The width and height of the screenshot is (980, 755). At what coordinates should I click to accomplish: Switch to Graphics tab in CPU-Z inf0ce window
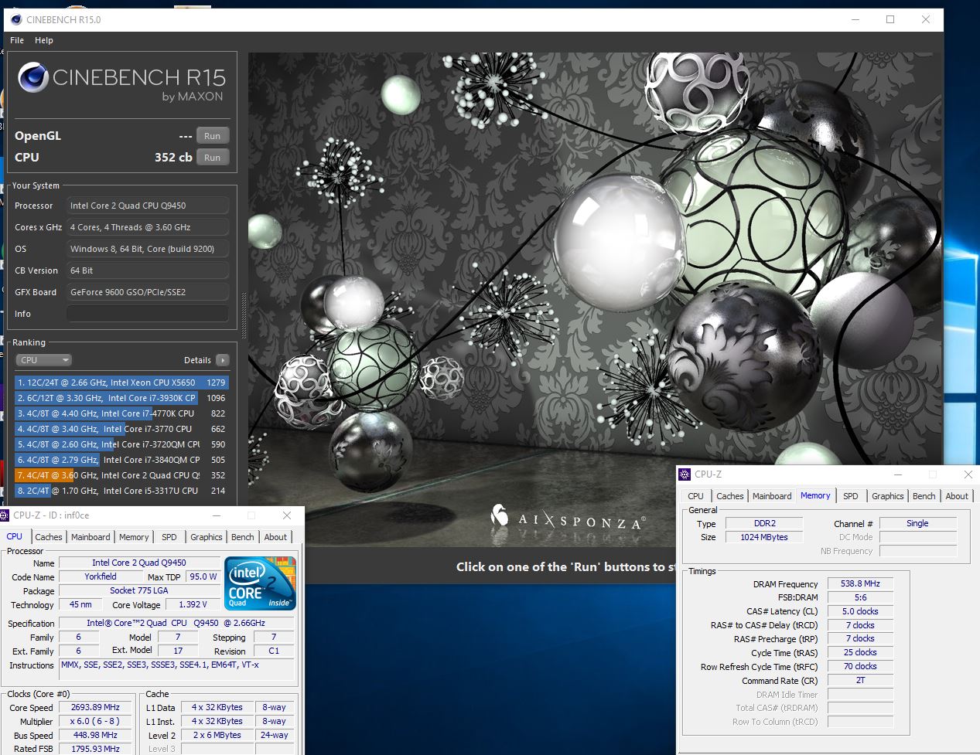pyautogui.click(x=207, y=537)
